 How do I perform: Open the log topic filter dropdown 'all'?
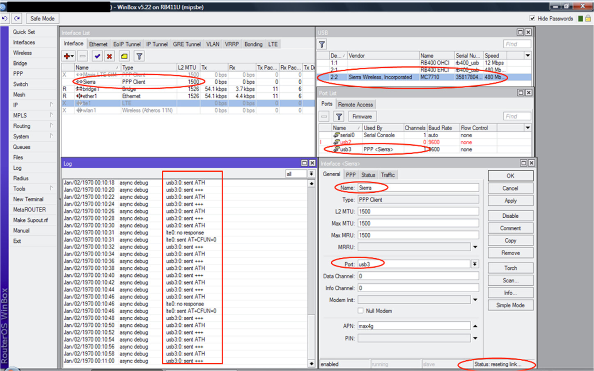point(311,174)
